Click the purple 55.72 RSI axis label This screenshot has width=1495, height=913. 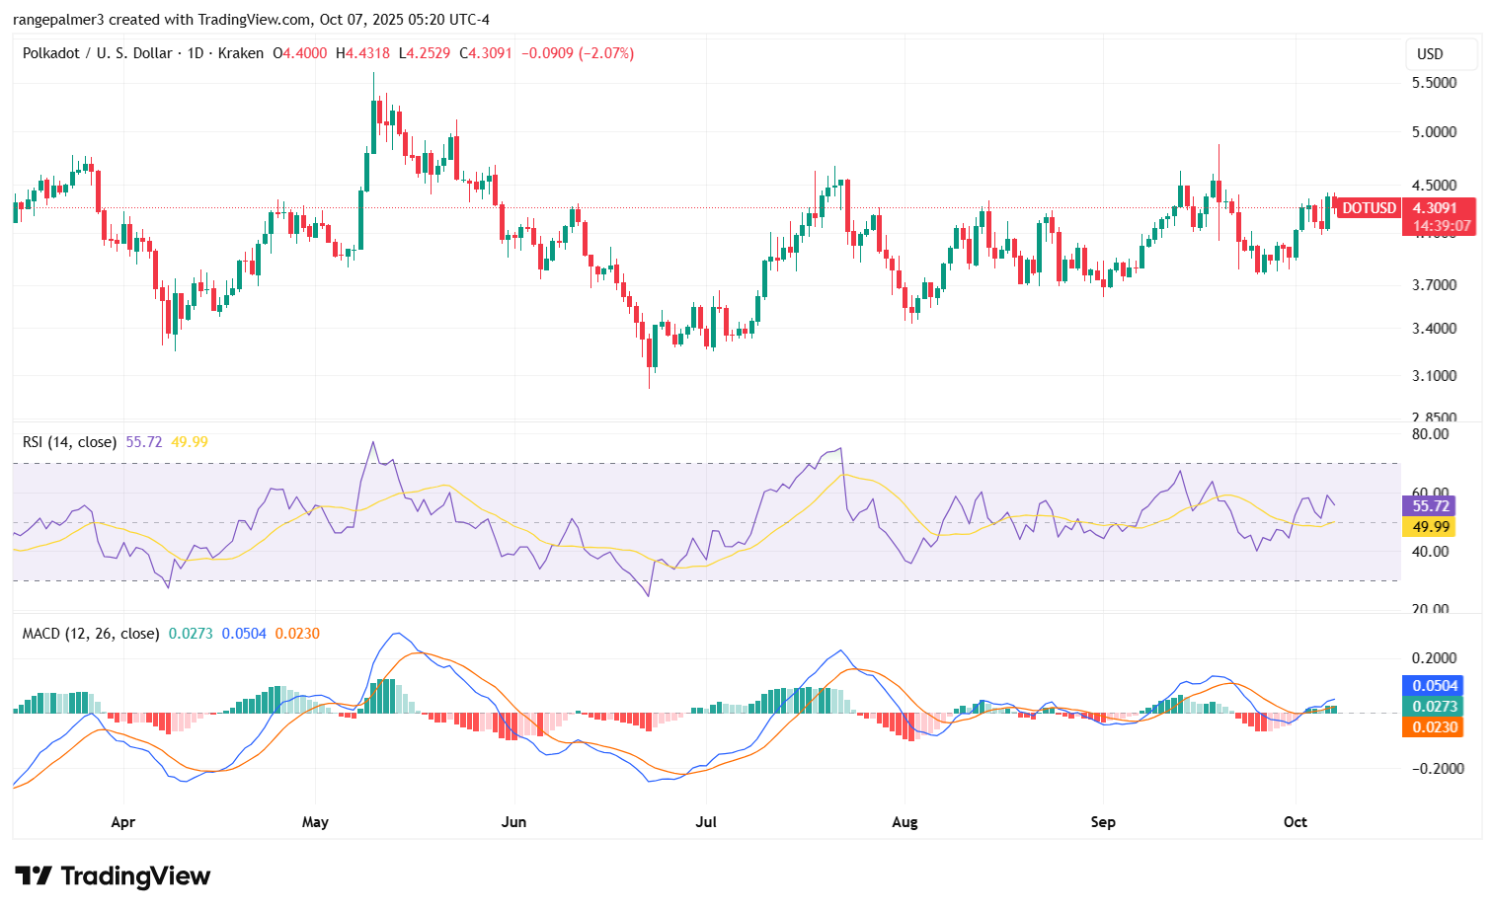pyautogui.click(x=1429, y=506)
